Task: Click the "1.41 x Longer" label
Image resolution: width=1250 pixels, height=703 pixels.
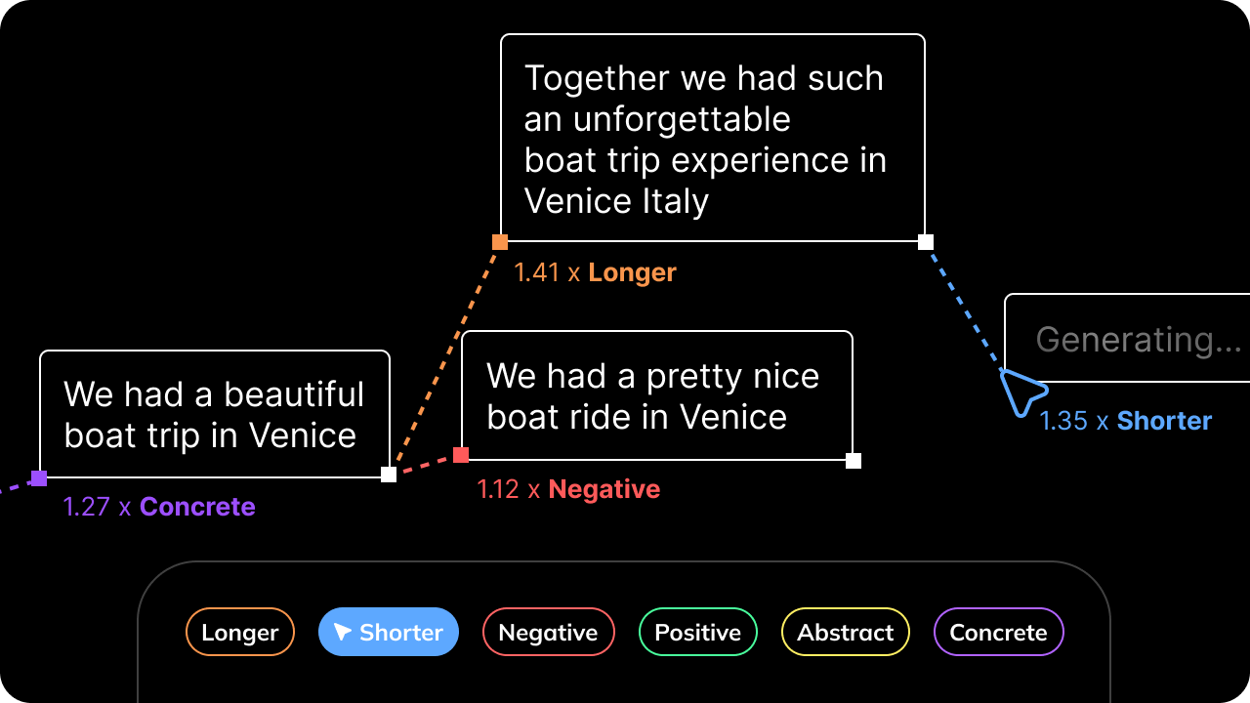Action: tap(595, 272)
